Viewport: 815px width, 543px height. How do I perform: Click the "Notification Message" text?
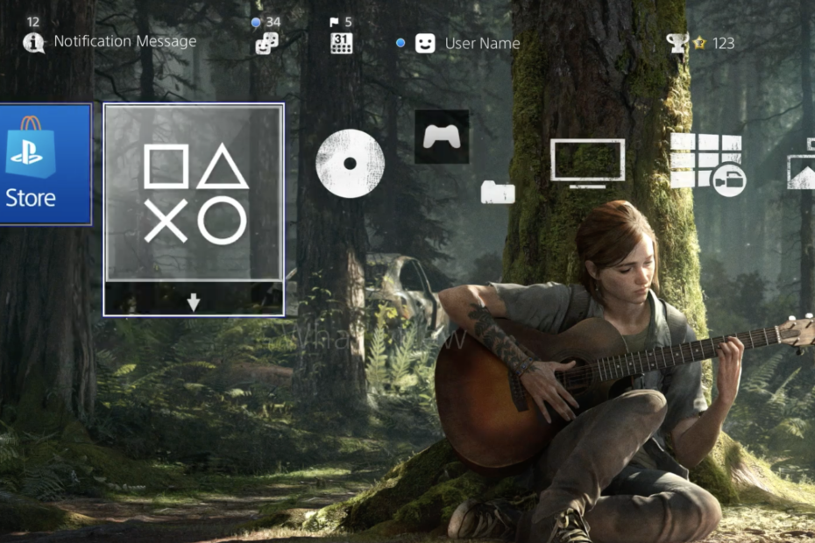pos(125,41)
